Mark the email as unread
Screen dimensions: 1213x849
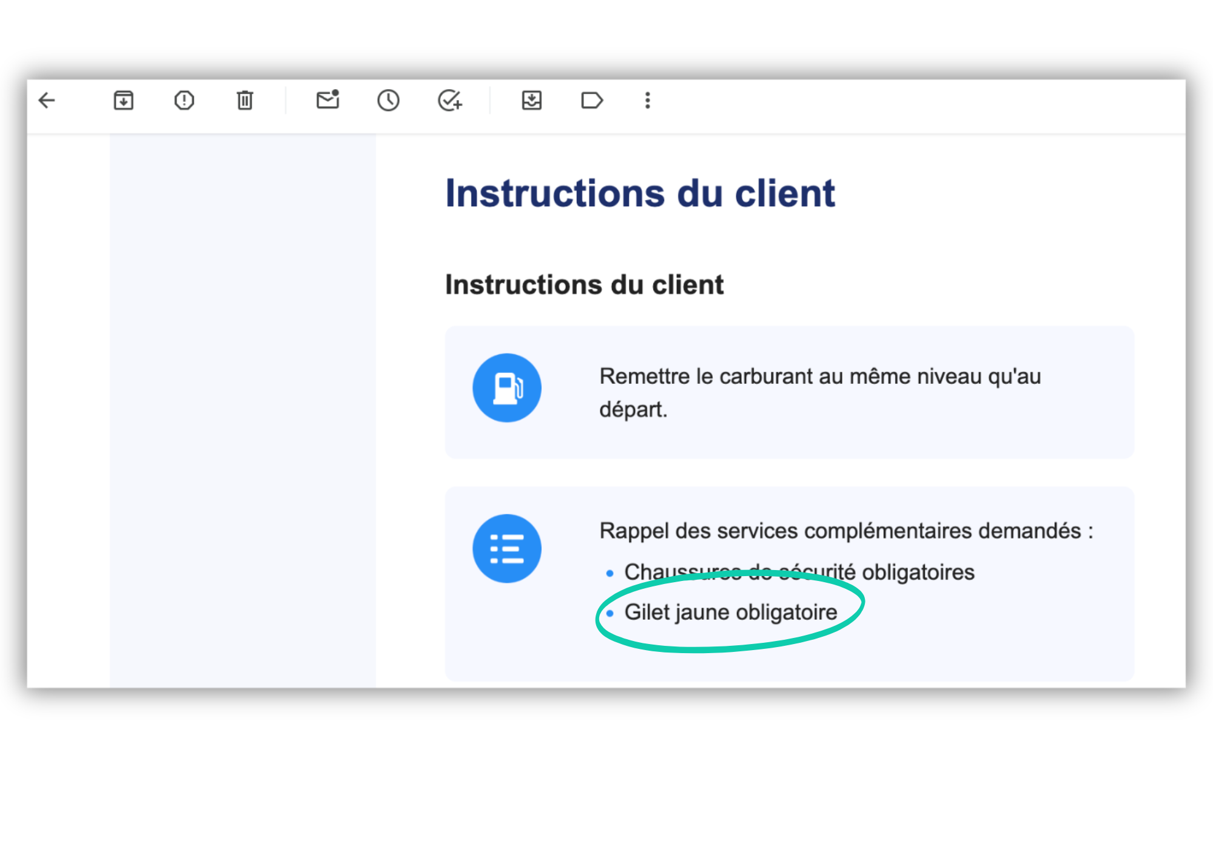[328, 99]
